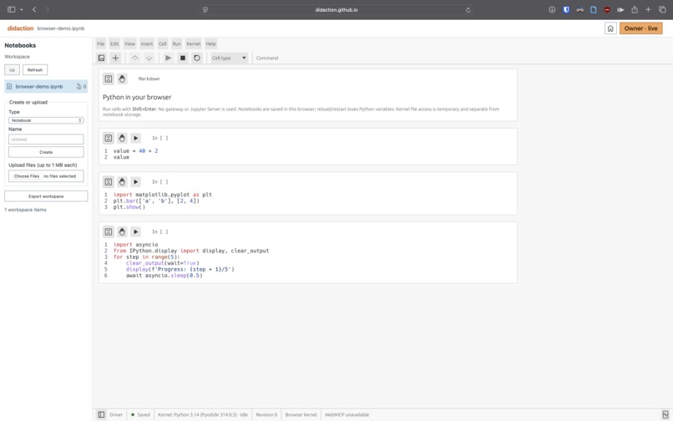This screenshot has height=421, width=673.
Task: Click the hand icon on the matplotlib cell
Action: 122,182
